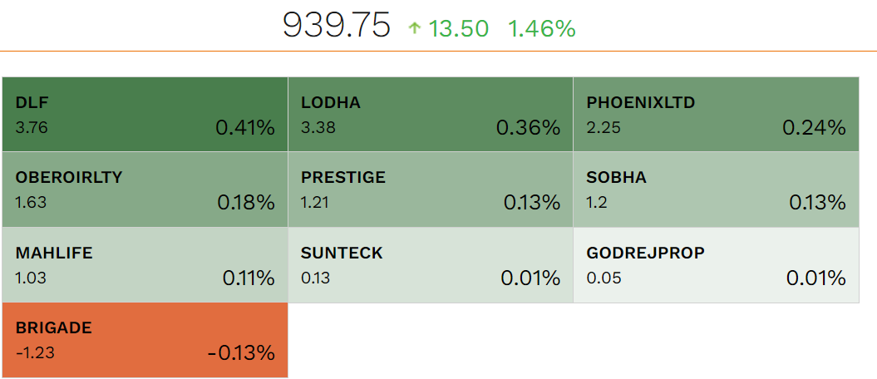Open the GODREJPROP stock tile
877x379 pixels.
point(715,265)
